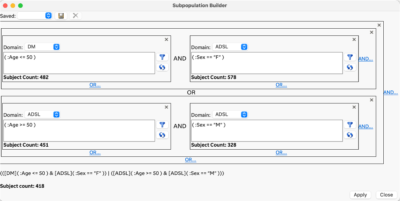This screenshot has height=201, width=400.
Task: Refresh the Sex M clause subject count
Action: [x=350, y=135]
